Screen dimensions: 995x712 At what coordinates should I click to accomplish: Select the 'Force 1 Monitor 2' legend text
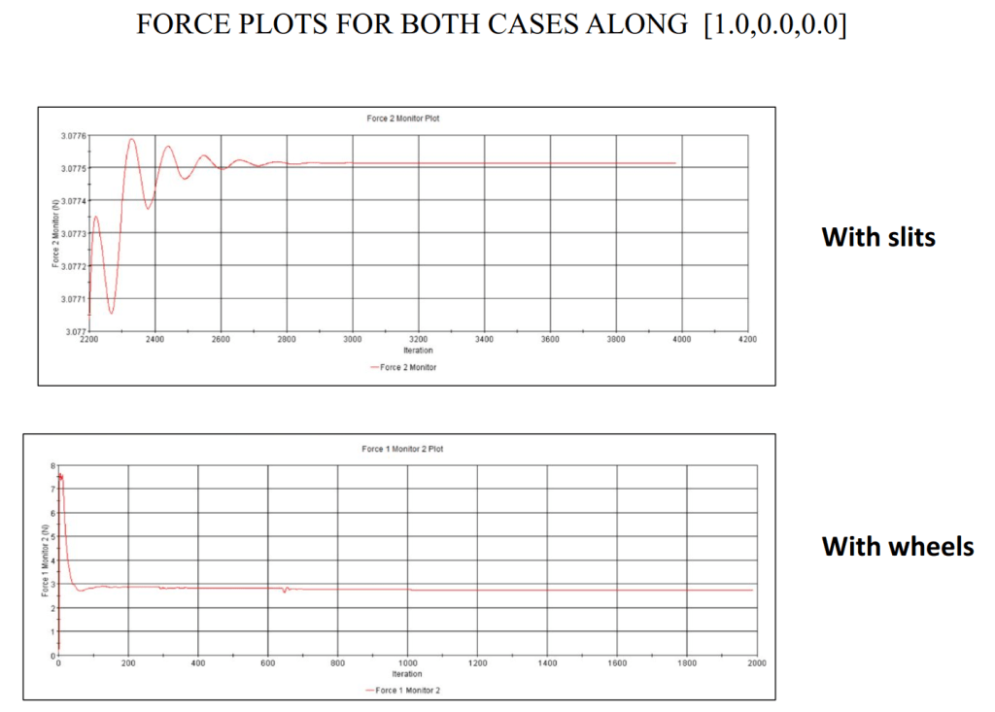(x=411, y=691)
